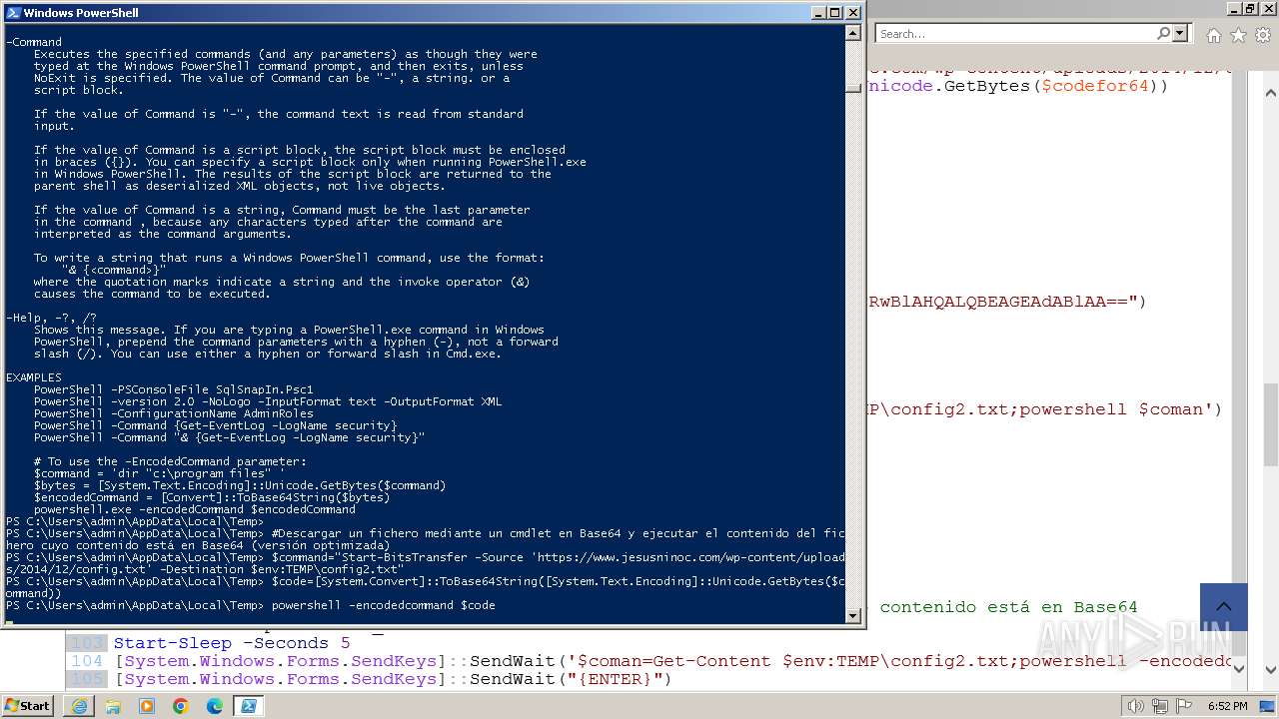Screen dimensions: 1279x719
Task: Focus the browser Search input field
Action: pos(1015,33)
